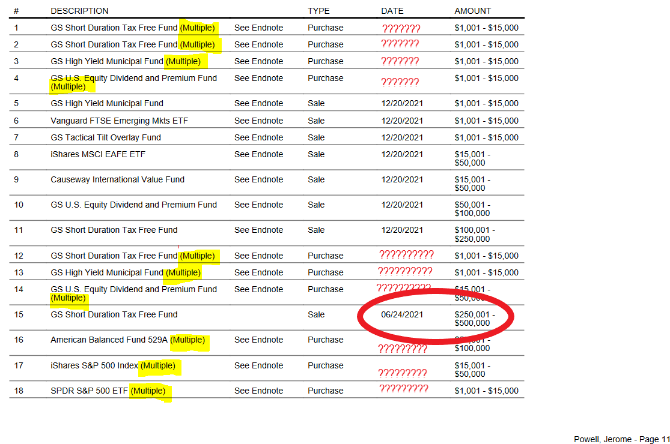Image resolution: width=670 pixels, height=444 pixels.
Task: Click amount '$15,001 - $50,000' in the Causeway row
Action: pos(472,184)
